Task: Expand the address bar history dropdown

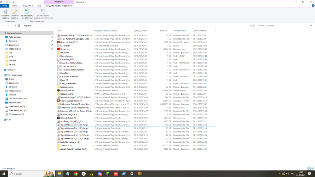Action: click(250, 26)
